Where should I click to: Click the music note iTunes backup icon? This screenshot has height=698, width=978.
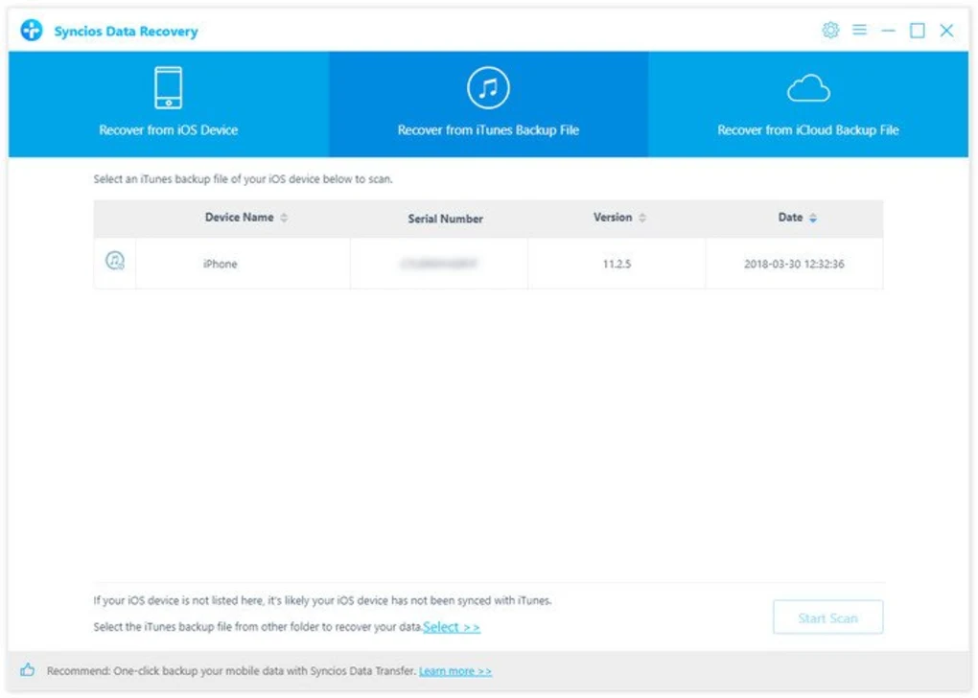pos(488,88)
